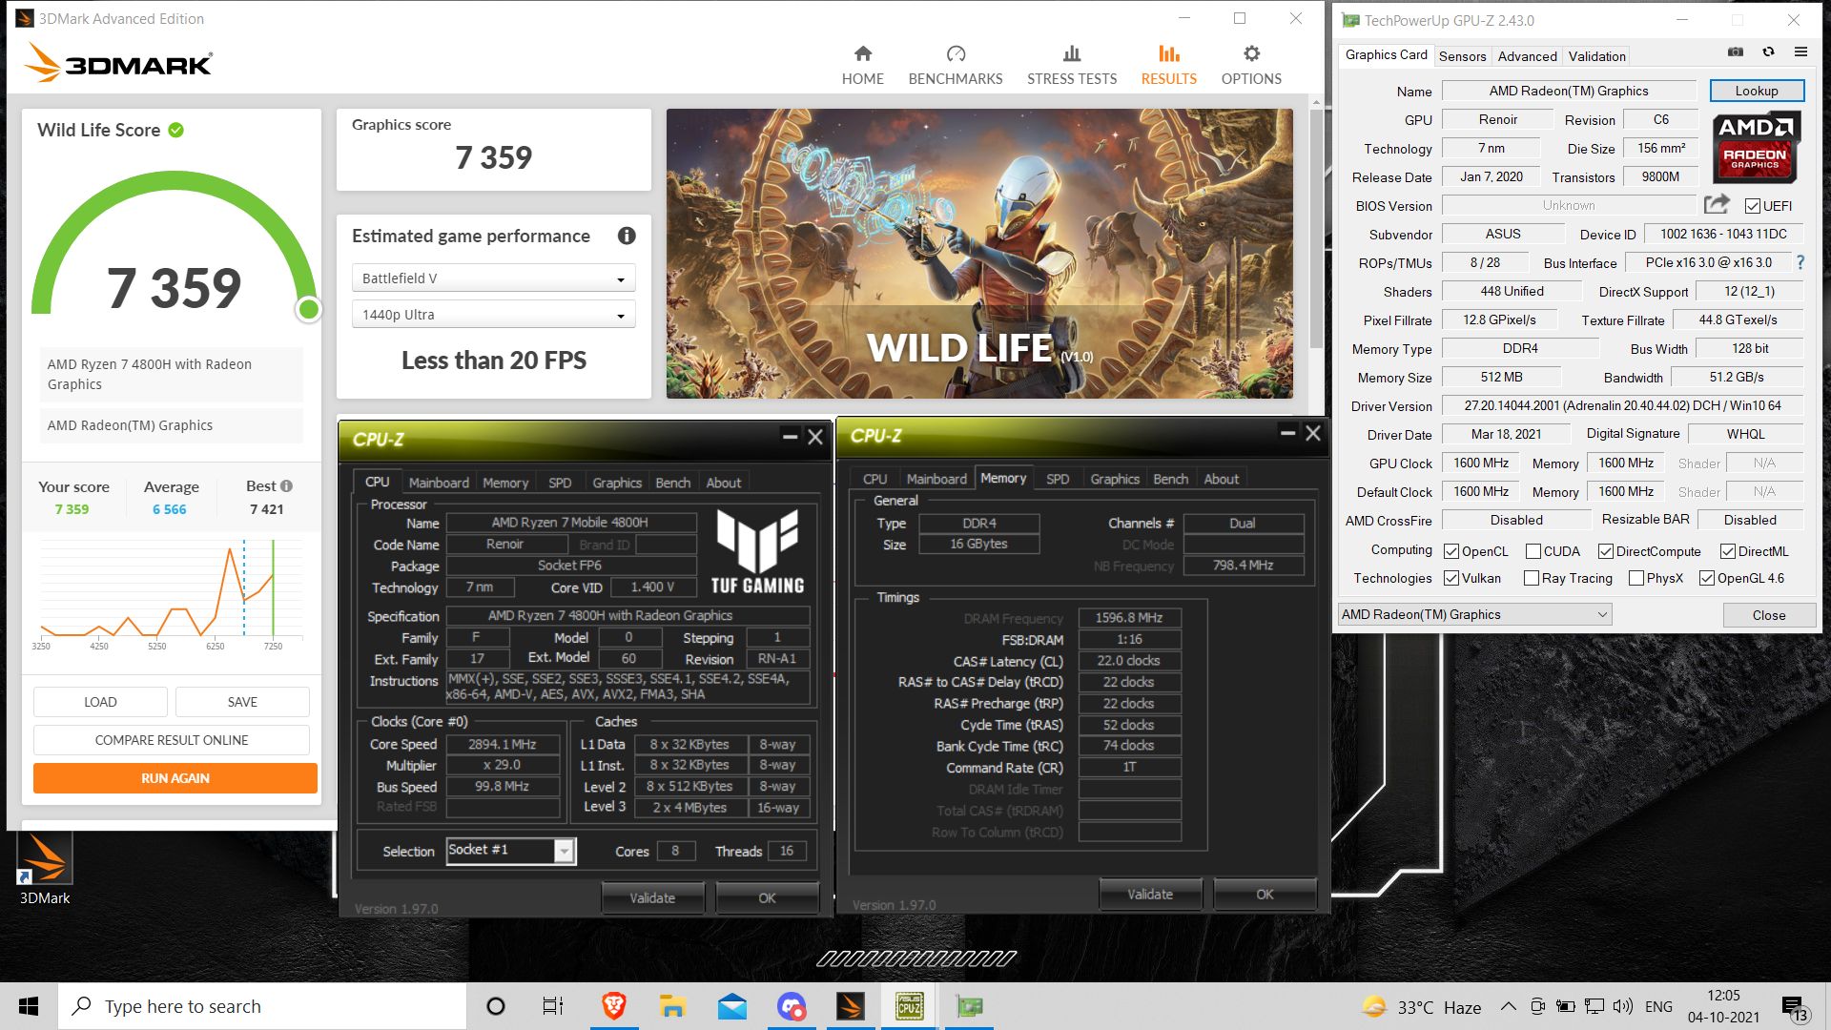Viewport: 1831px width, 1030px height.
Task: Switch to GPU-Z taskbar icon
Action: pyautogui.click(x=969, y=1006)
